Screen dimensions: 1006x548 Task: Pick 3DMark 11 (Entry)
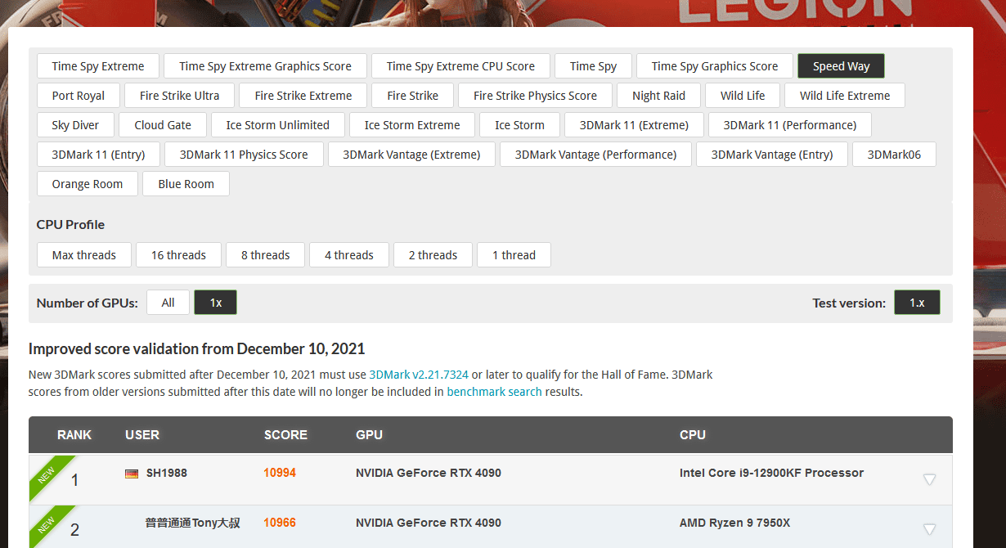pyautogui.click(x=98, y=155)
